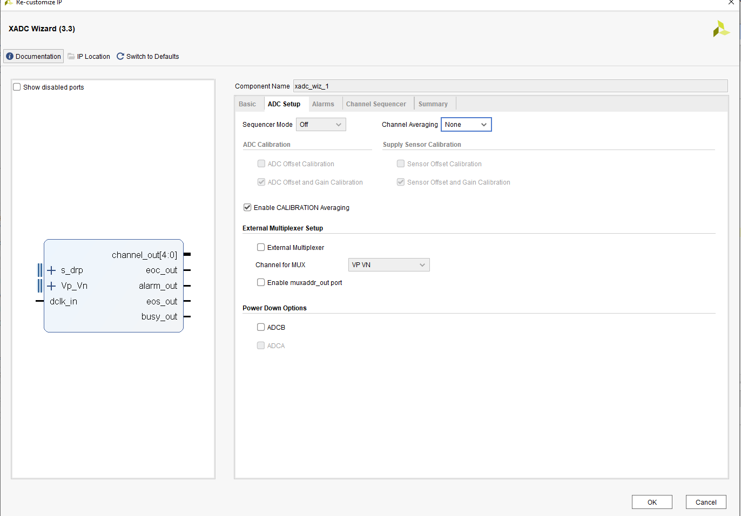Select the alarm_out port label
The width and height of the screenshot is (741, 516).
coord(158,286)
